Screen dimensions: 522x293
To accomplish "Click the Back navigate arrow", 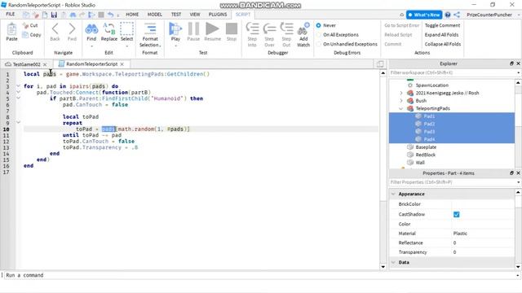I will (55, 29).
